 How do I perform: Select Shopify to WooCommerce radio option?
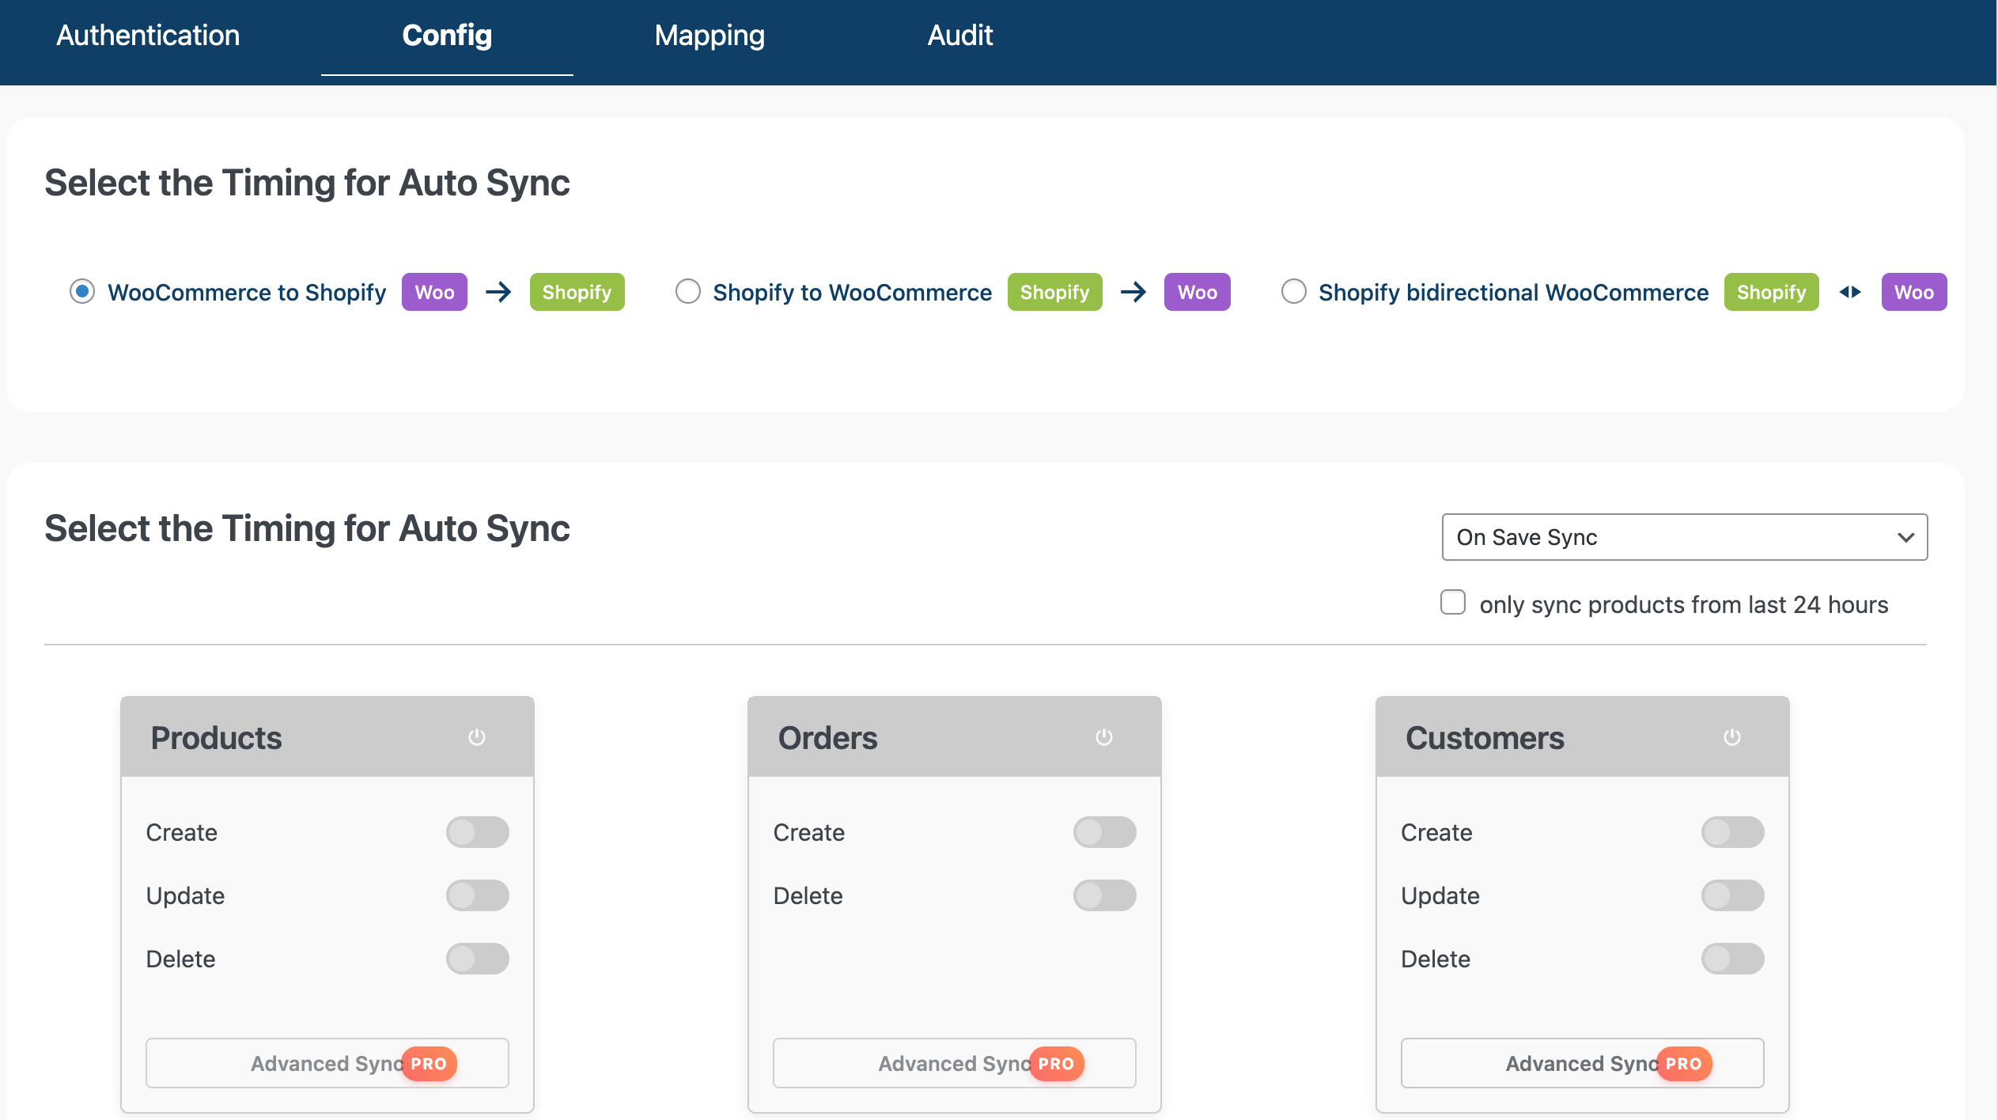pyautogui.click(x=687, y=292)
